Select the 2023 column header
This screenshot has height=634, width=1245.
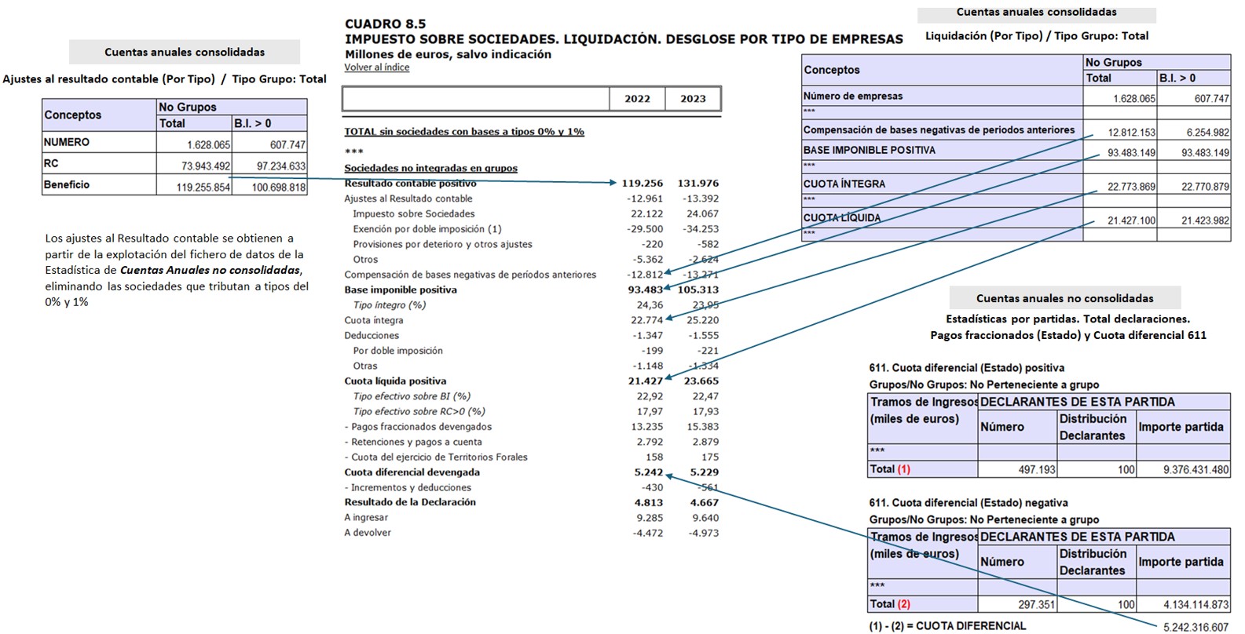(693, 99)
